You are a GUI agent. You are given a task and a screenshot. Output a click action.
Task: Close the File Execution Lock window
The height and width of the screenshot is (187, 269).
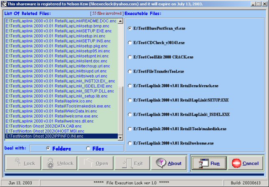click(x=264, y=4)
